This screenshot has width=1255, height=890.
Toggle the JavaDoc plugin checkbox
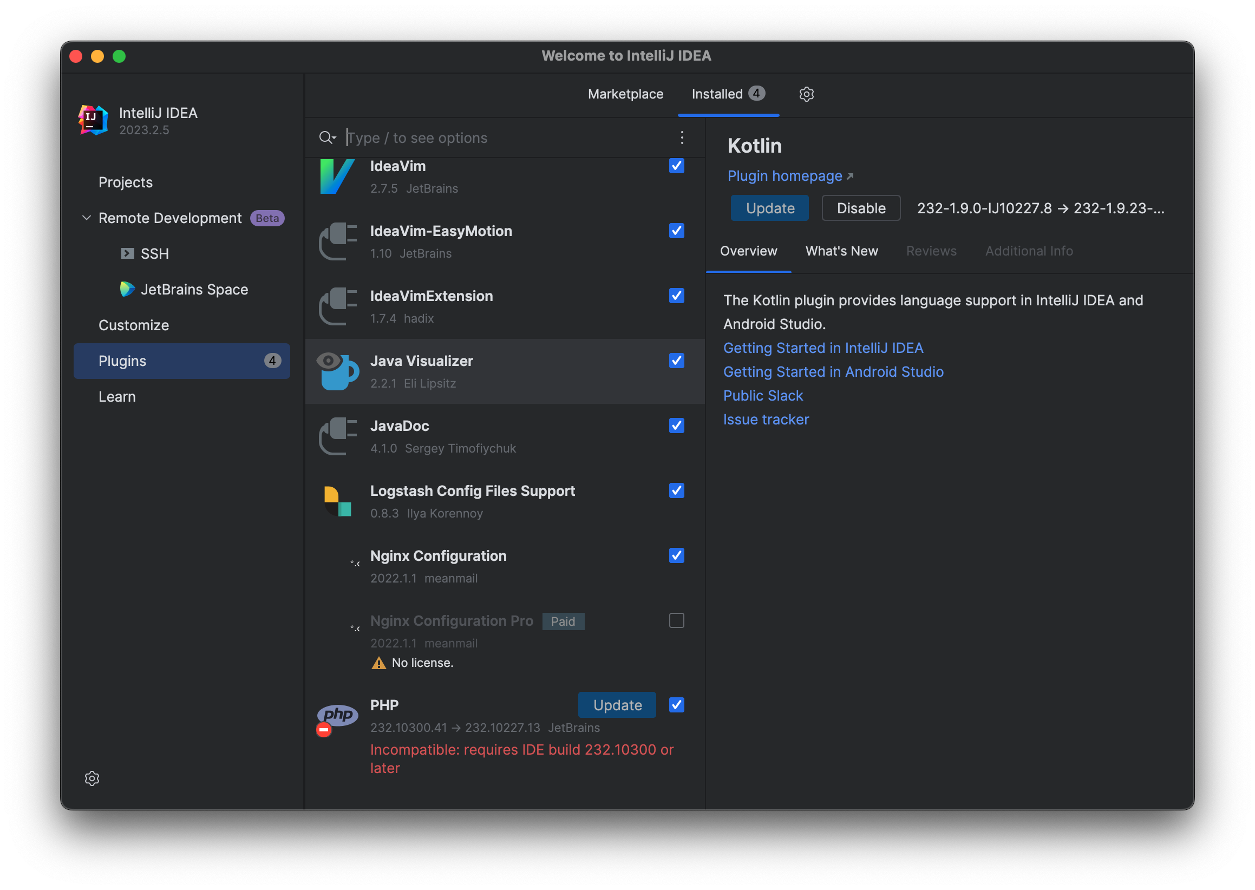tap(677, 426)
